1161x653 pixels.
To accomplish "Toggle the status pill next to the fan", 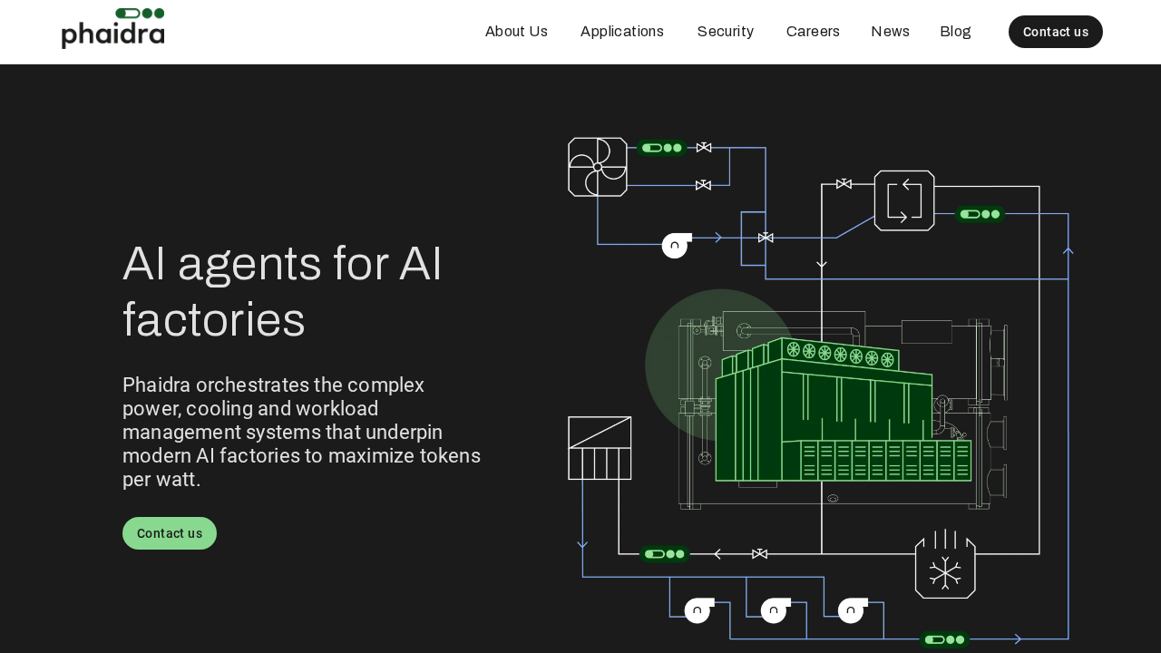I will point(662,147).
